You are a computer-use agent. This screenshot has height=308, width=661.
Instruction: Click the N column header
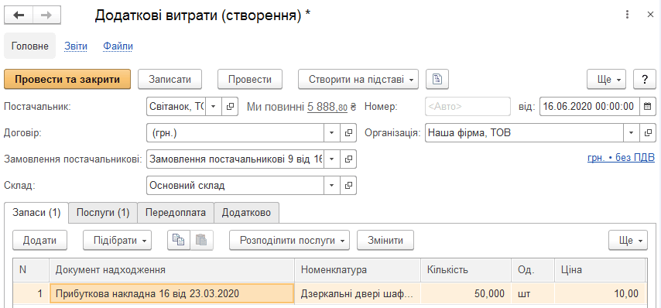tap(31, 270)
